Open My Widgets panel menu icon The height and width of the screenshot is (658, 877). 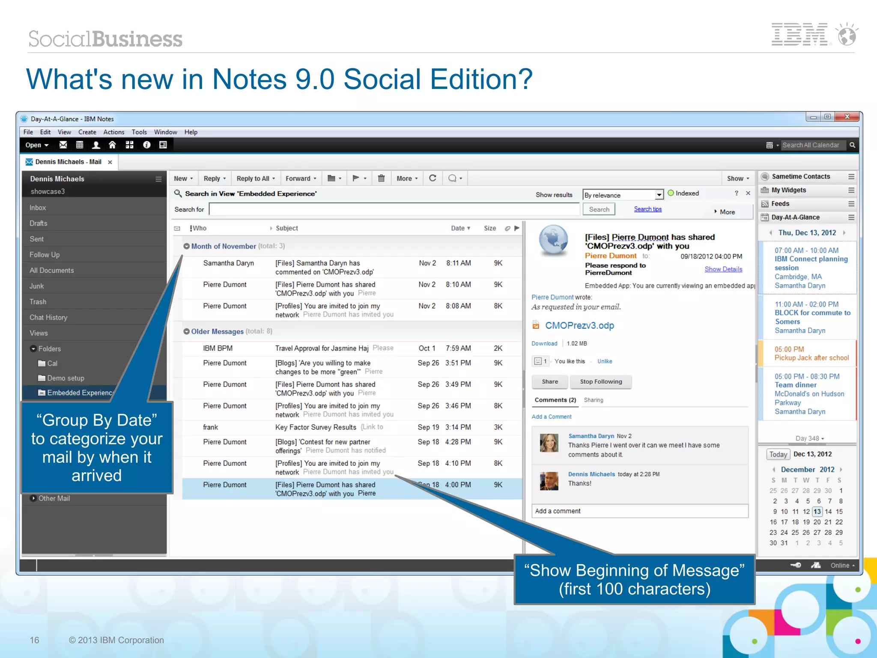(851, 190)
